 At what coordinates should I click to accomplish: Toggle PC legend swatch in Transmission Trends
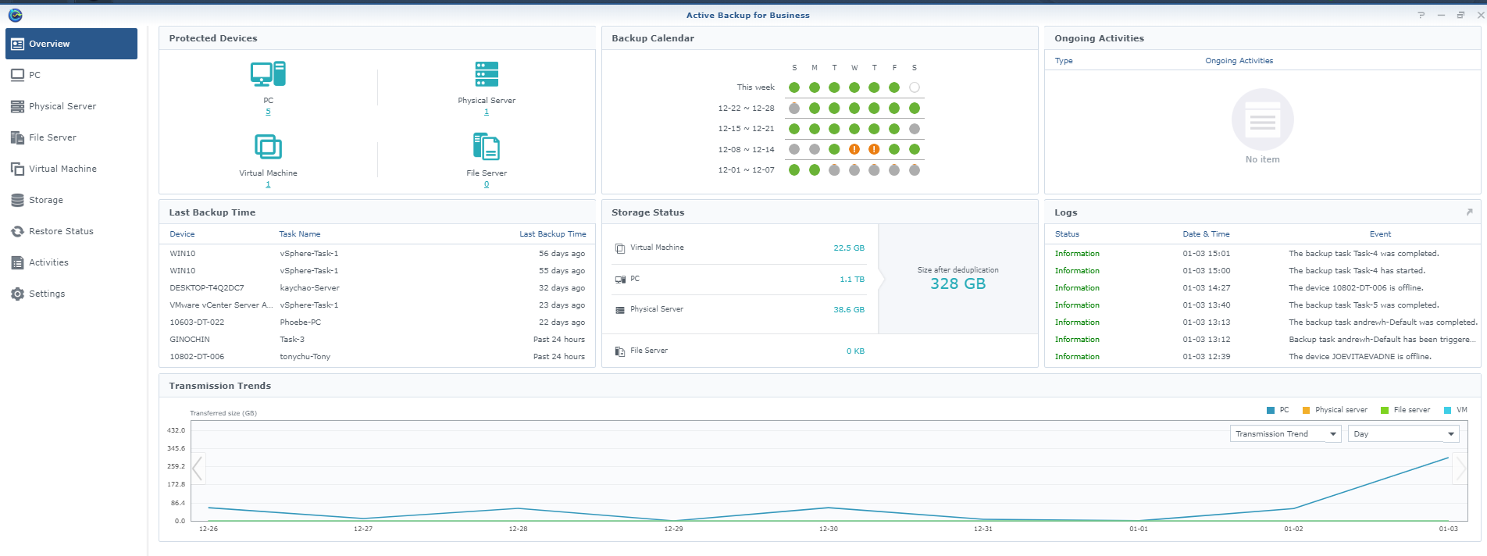tap(1271, 410)
